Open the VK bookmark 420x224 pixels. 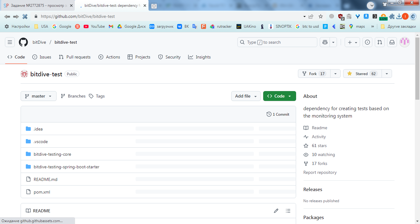point(183,26)
